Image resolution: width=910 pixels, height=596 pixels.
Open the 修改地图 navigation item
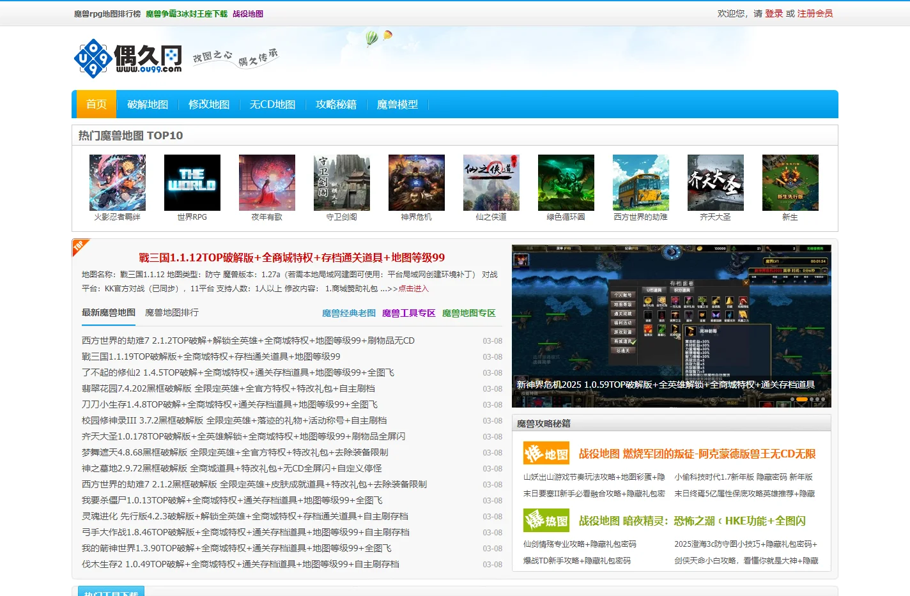tap(209, 104)
